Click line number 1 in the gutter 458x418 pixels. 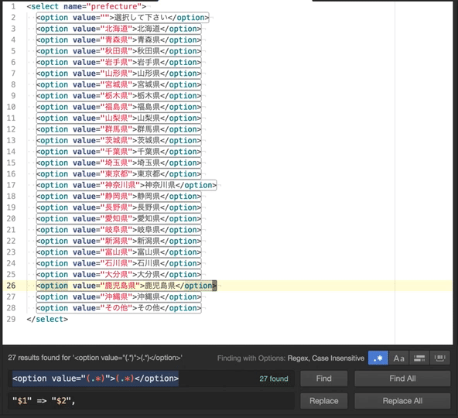13,6
